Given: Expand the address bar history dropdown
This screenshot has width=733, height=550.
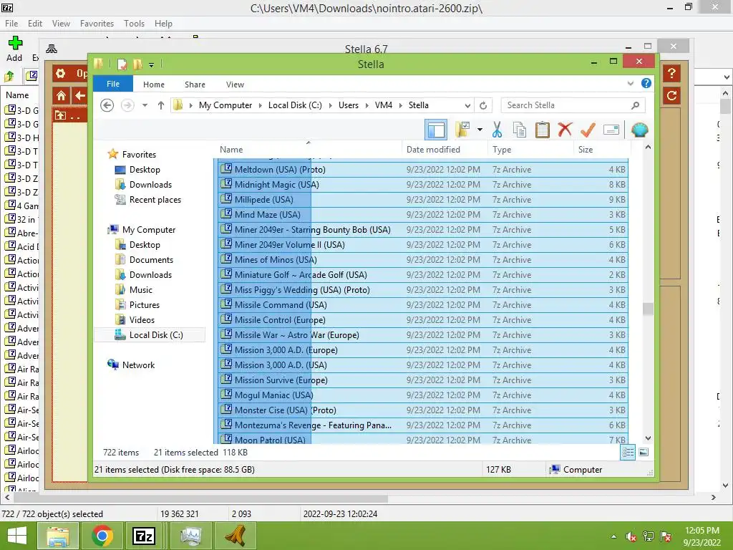Looking at the screenshot, I should 467,105.
